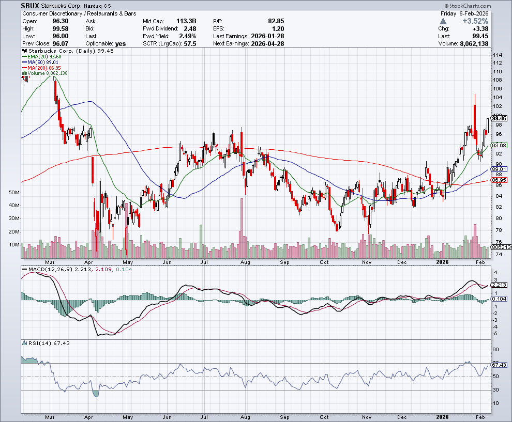The image size is (512, 422).
Task: Click the Consumer Discretionary / Restaurants & Bars text
Action: pos(79,13)
